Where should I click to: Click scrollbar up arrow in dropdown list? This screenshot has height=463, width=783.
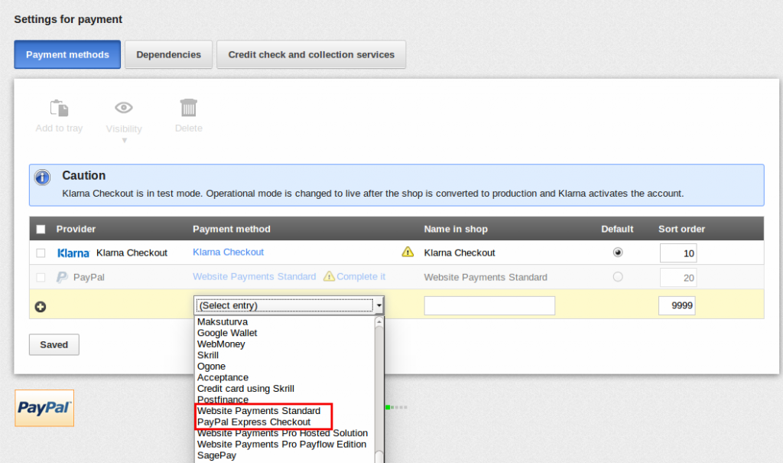pyautogui.click(x=379, y=321)
